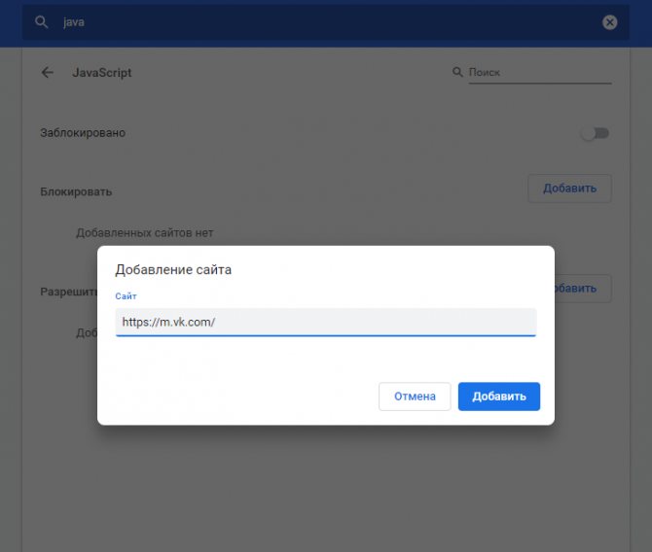Cancel the dialog with Отмена button
This screenshot has width=652, height=552.
(415, 397)
